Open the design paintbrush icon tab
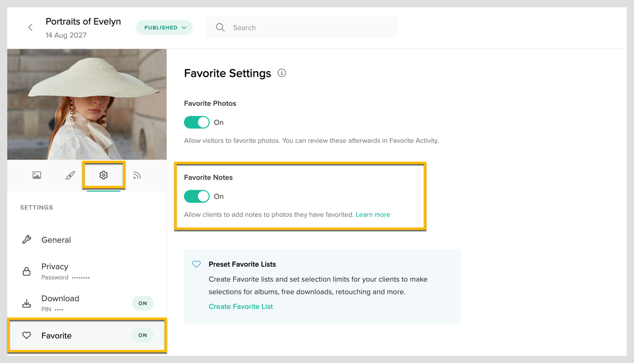The image size is (634, 363). point(70,175)
